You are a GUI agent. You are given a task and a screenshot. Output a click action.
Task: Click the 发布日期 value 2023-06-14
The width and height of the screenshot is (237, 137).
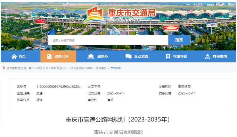(x=187, y=93)
